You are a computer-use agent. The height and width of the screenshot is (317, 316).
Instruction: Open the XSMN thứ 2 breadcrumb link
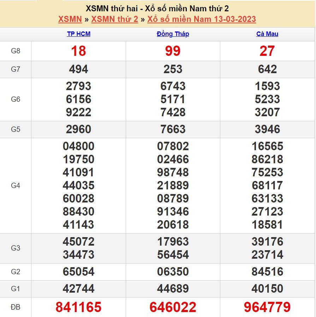point(115,19)
